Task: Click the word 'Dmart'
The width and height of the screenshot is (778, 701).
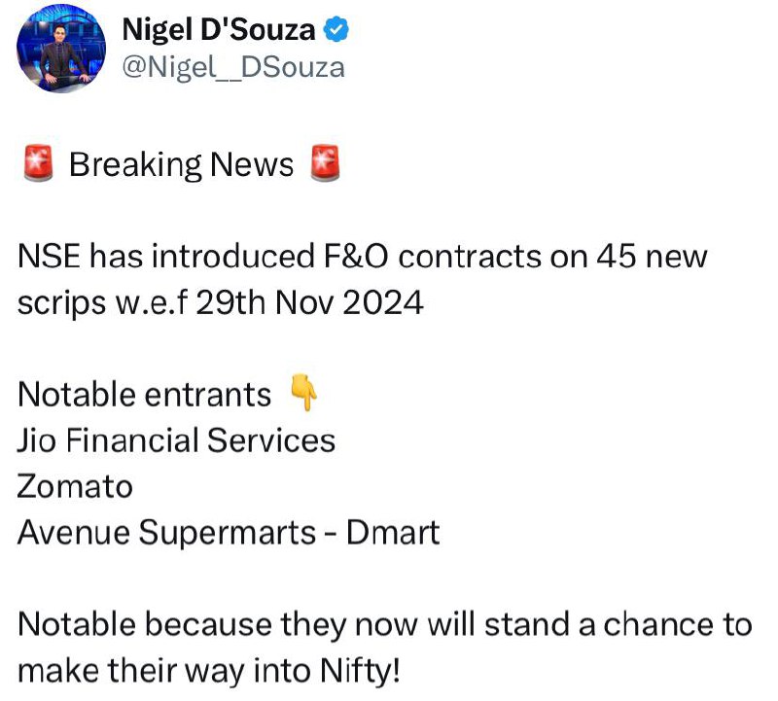Action: pyautogui.click(x=393, y=533)
